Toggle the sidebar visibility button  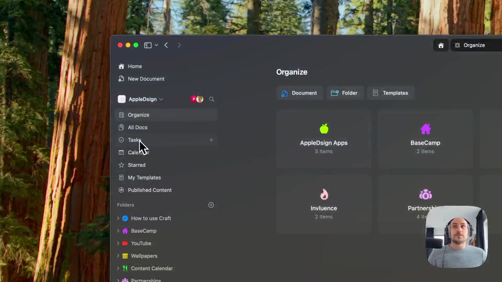[x=148, y=45]
